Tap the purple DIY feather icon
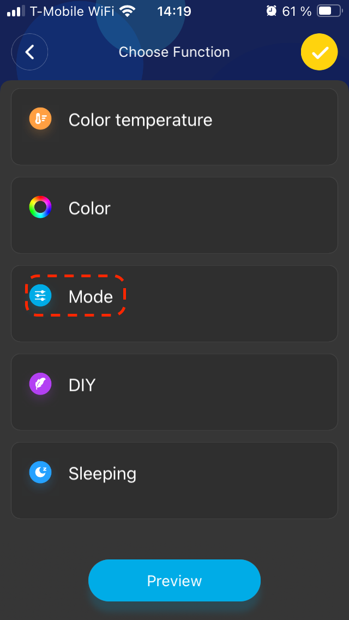The width and height of the screenshot is (349, 620). pyautogui.click(x=40, y=384)
